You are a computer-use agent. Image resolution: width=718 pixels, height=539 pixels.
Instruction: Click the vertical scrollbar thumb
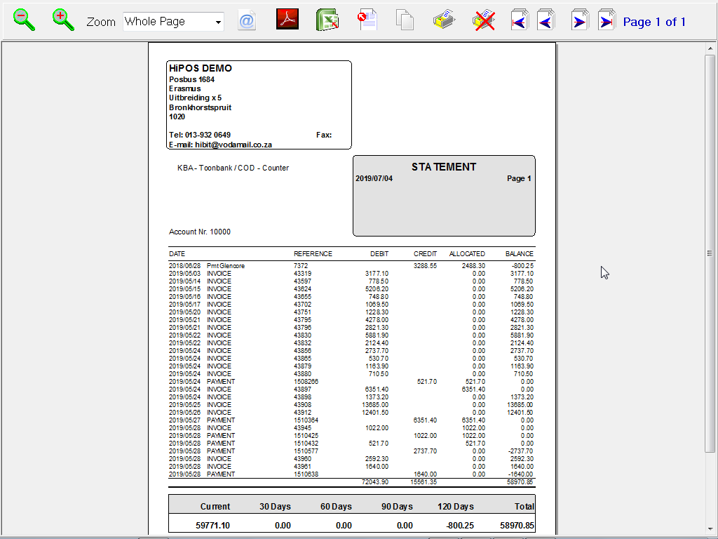pyautogui.click(x=710, y=253)
